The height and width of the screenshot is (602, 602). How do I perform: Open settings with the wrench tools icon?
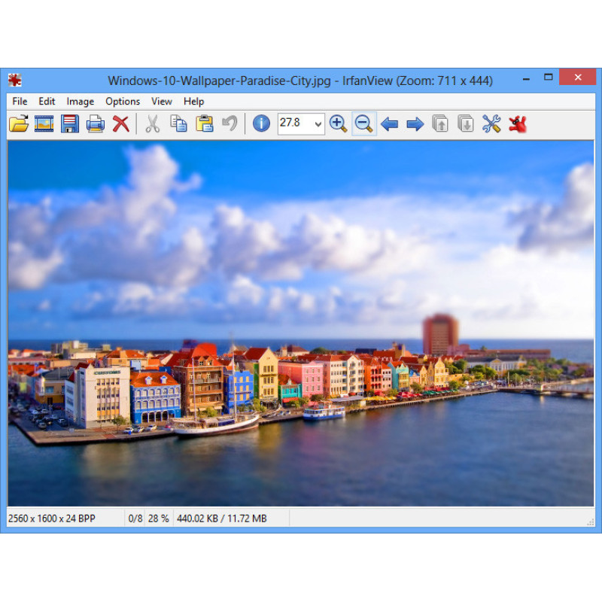pos(491,124)
